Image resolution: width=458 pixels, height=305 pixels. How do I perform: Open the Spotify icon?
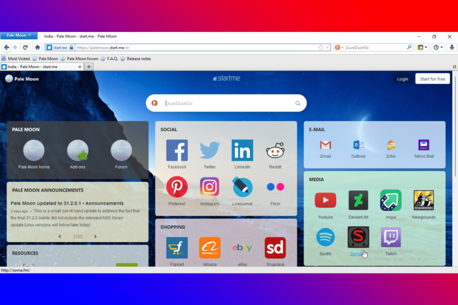point(325,237)
